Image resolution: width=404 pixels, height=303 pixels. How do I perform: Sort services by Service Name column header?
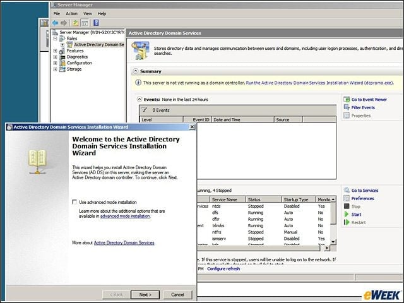(x=228, y=199)
